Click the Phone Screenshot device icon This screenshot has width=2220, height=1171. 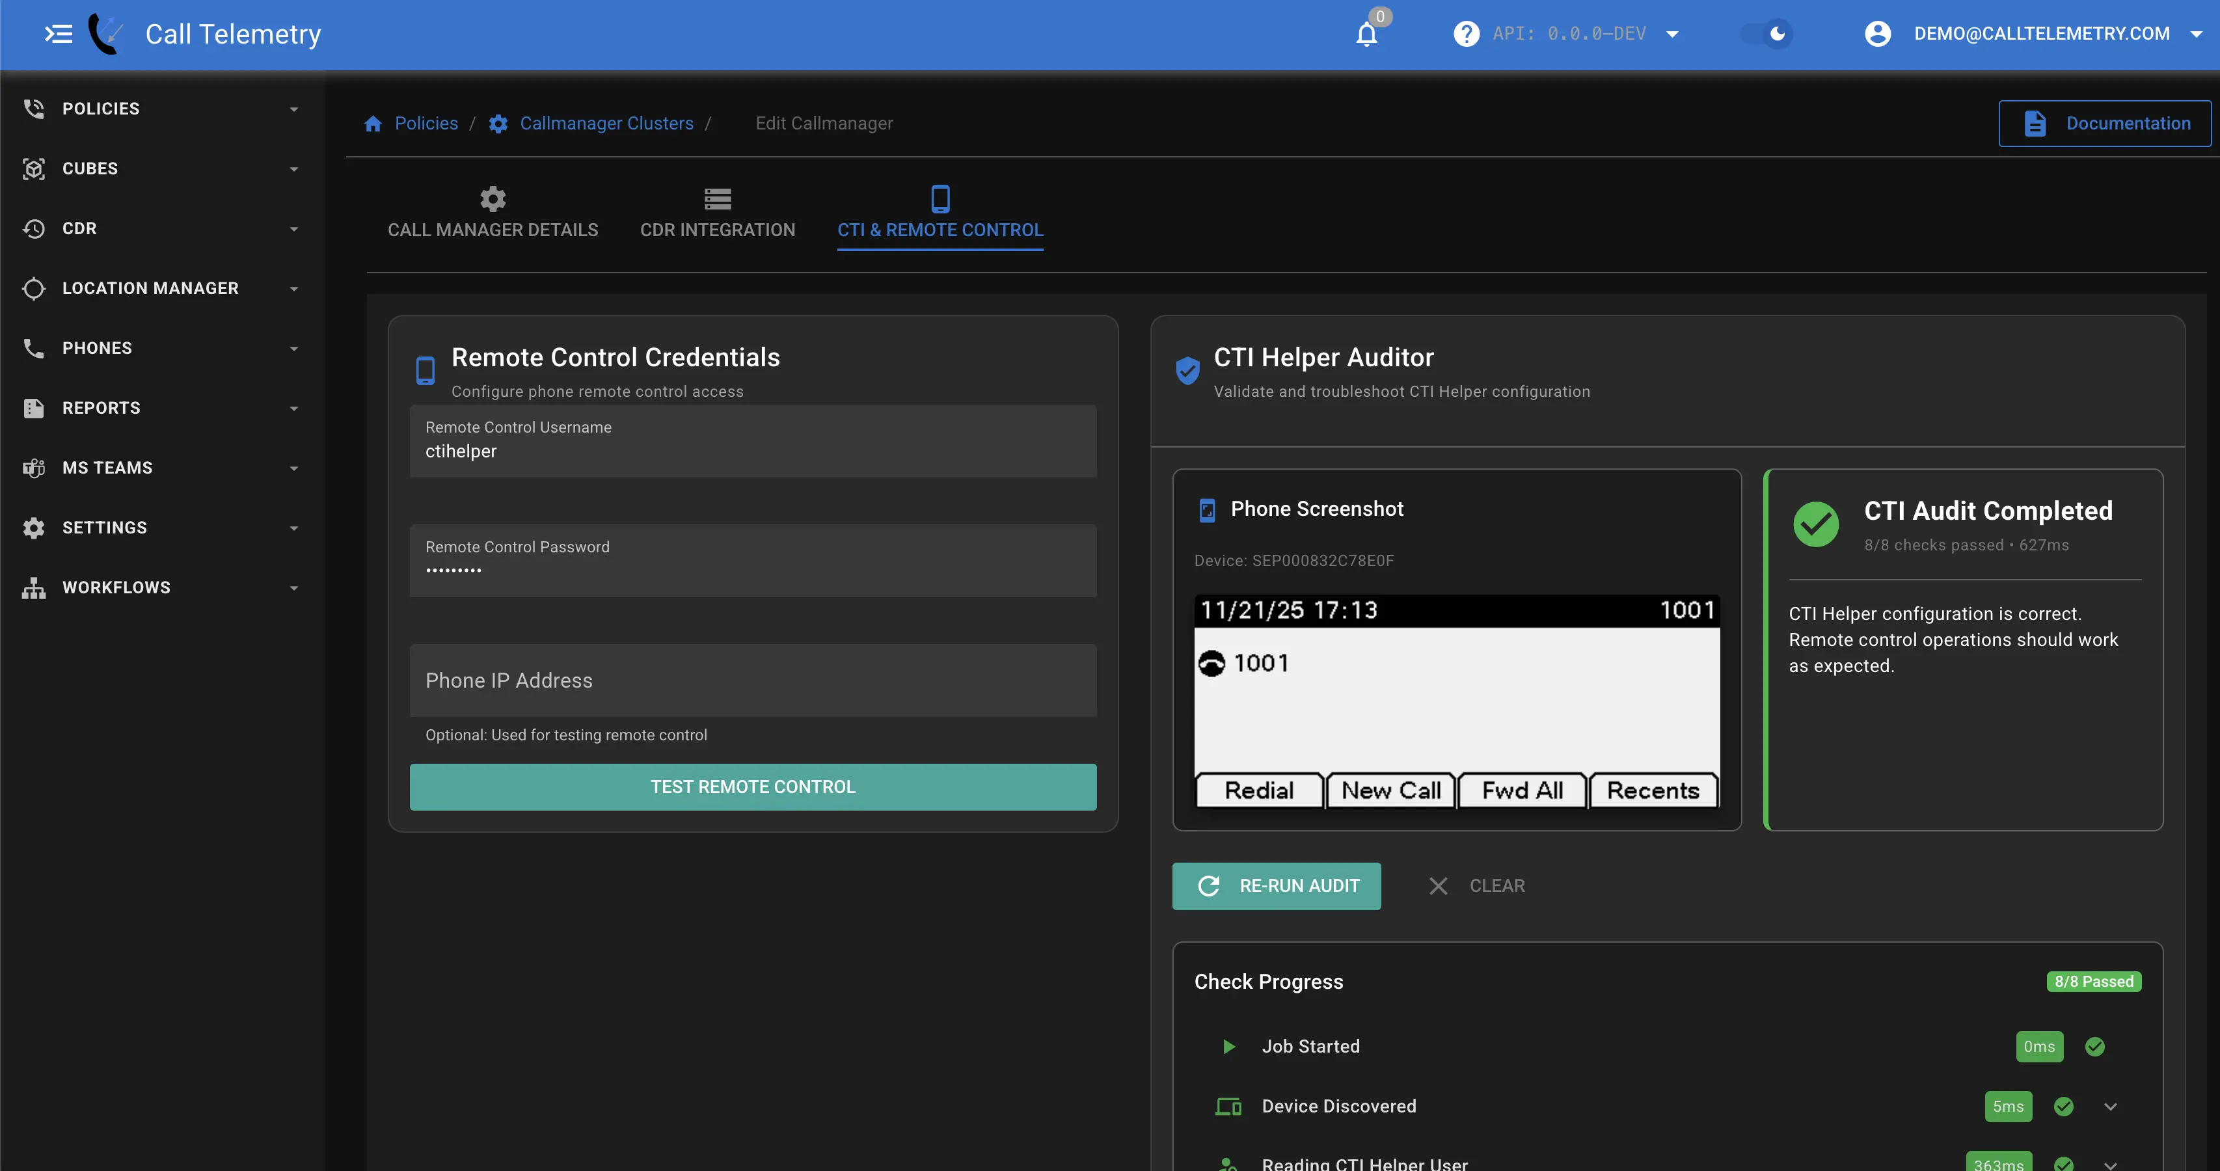coord(1208,510)
